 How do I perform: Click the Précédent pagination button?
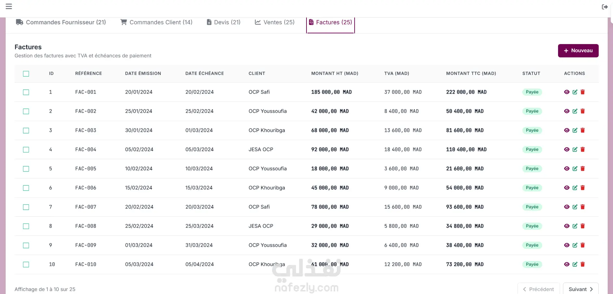pyautogui.click(x=538, y=289)
